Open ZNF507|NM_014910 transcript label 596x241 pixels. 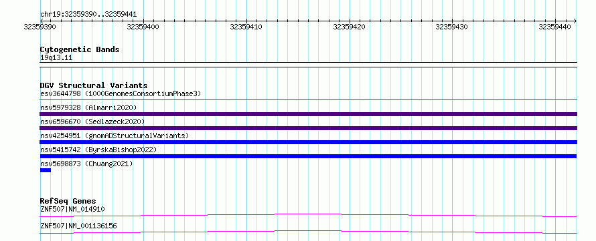pyautogui.click(x=72, y=209)
